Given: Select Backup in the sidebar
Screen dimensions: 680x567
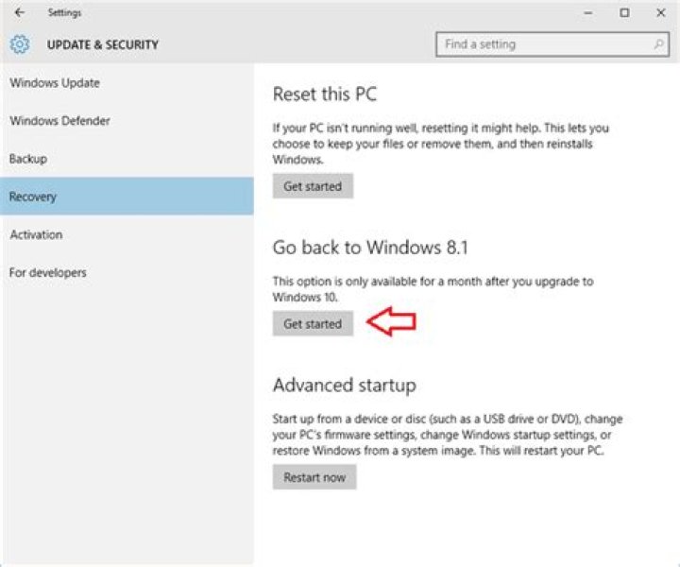Looking at the screenshot, I should [127, 159].
